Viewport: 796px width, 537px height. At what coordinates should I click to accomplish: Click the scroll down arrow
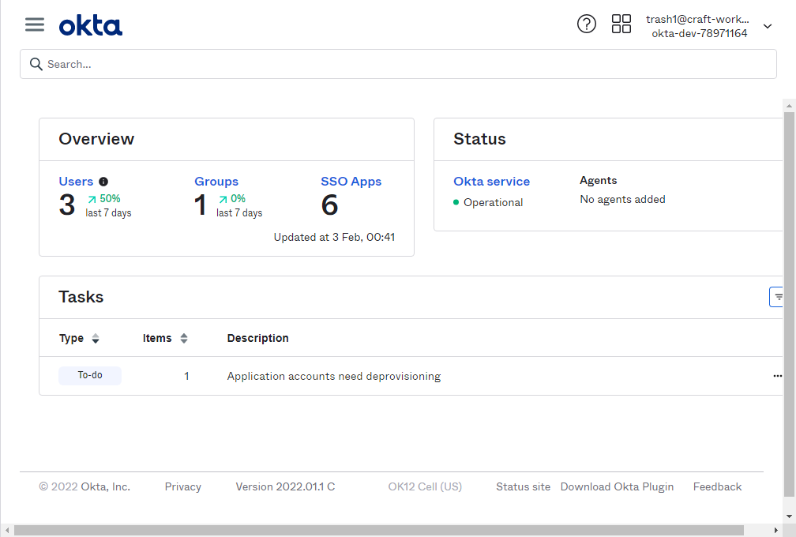pyautogui.click(x=789, y=516)
